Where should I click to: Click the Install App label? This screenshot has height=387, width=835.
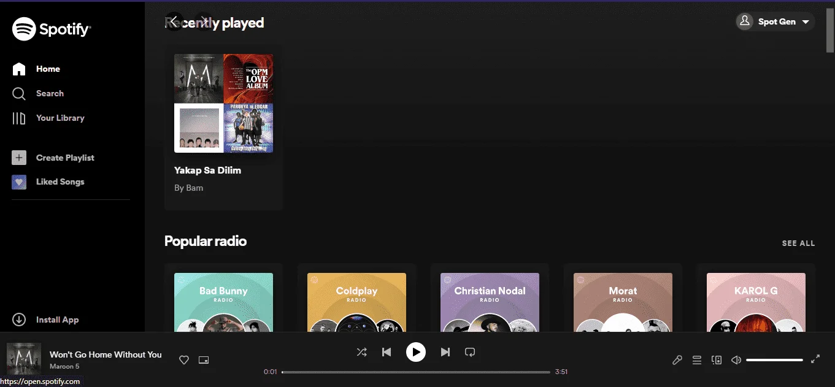(58, 320)
